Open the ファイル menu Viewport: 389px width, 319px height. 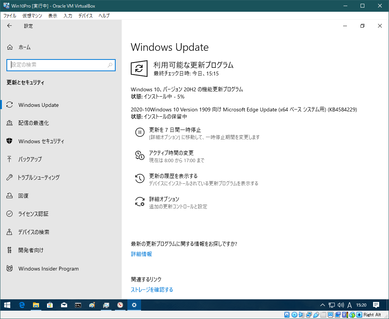point(10,16)
